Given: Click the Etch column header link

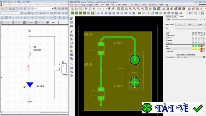Looking at the screenshot, I should (x=193, y=33).
